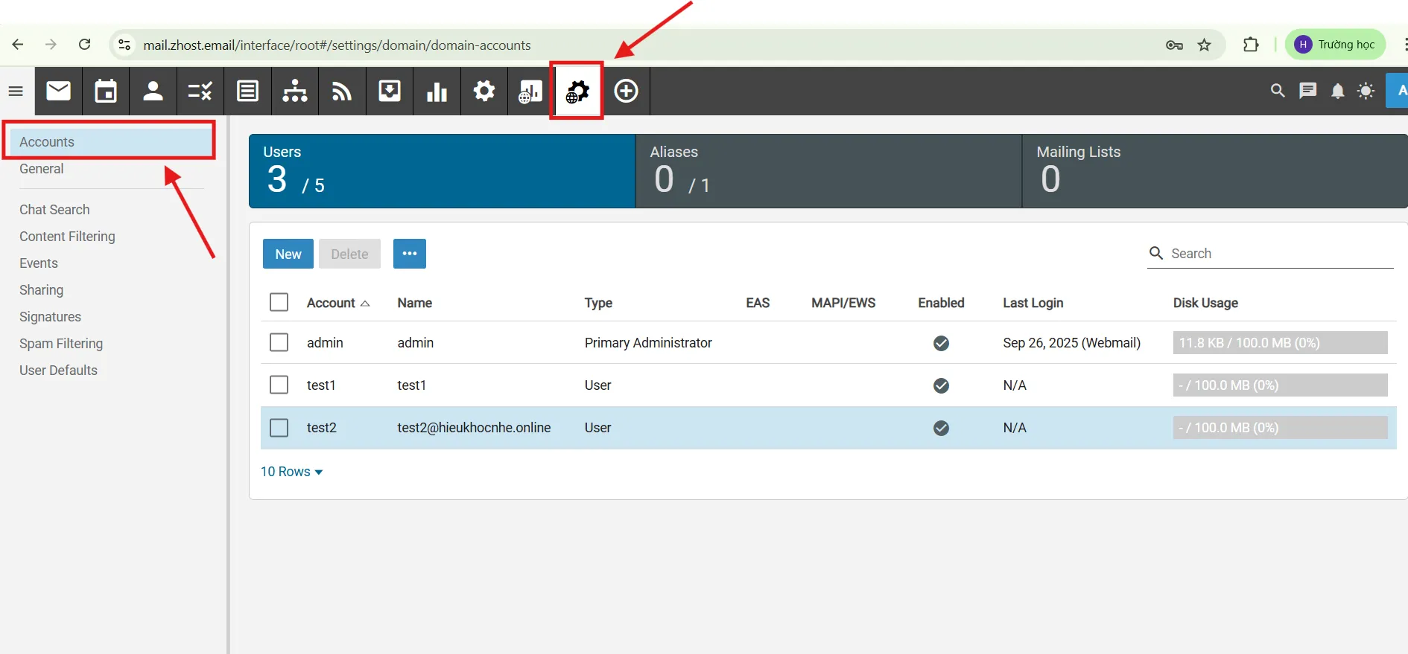Open the Tasks checklist icon
The height and width of the screenshot is (654, 1408).
pyautogui.click(x=200, y=92)
